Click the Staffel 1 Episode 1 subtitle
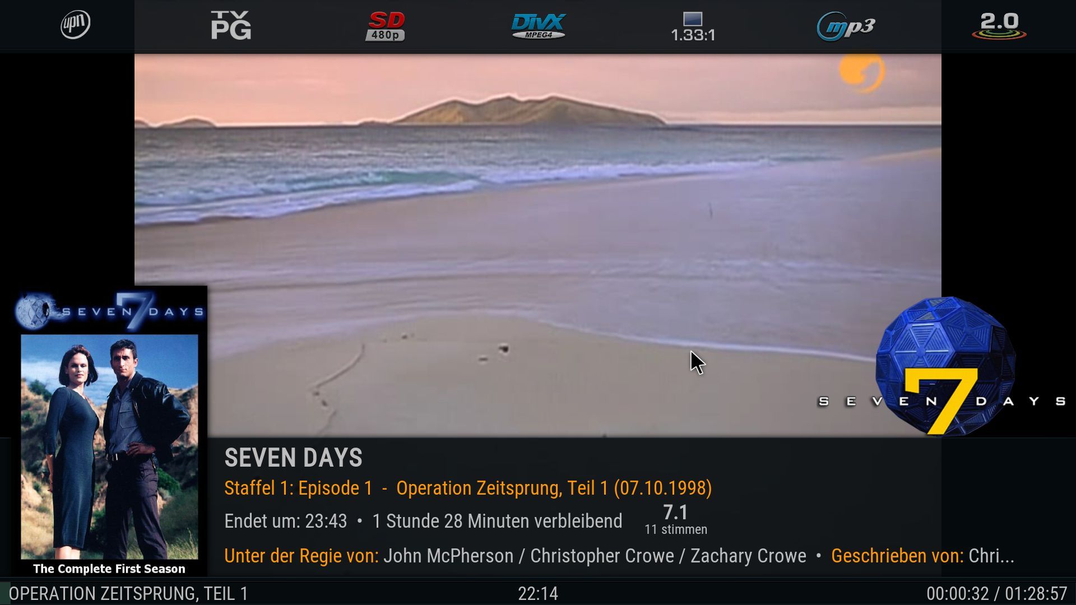The width and height of the screenshot is (1076, 605). click(468, 488)
